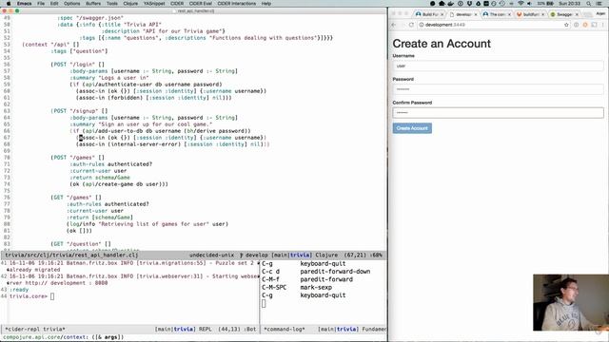Click 'Clojure' major mode in mode line

326,256
